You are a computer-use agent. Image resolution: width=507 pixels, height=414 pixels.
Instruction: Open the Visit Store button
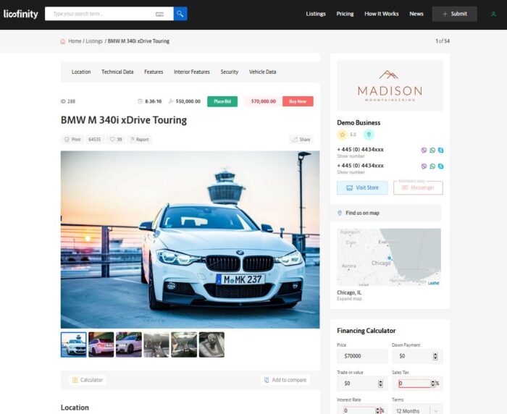click(362, 187)
